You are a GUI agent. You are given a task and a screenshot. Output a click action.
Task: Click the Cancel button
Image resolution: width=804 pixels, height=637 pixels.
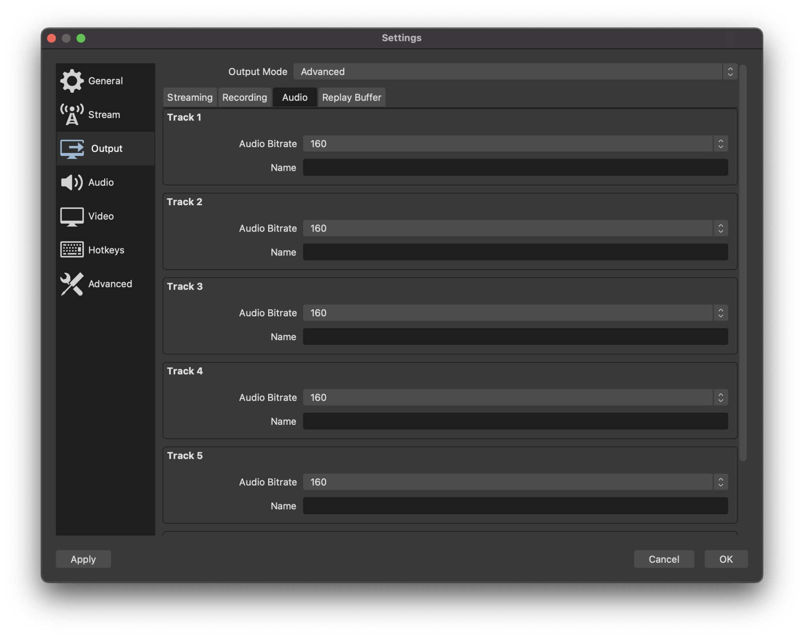664,559
